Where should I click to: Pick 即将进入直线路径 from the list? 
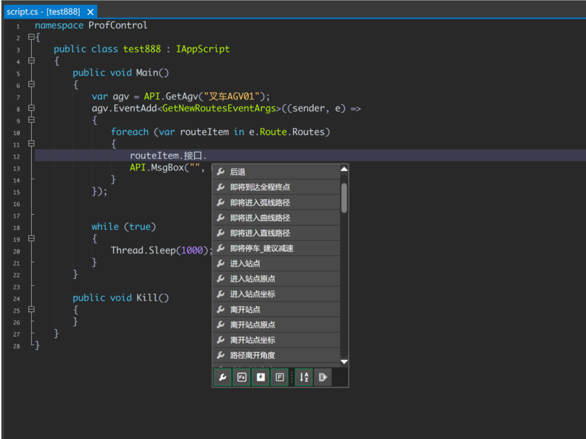pyautogui.click(x=276, y=233)
